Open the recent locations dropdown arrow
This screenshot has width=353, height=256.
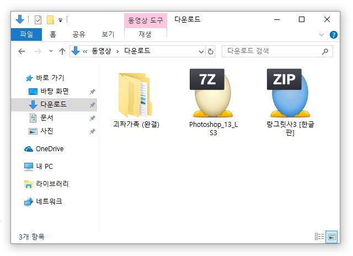click(x=51, y=51)
